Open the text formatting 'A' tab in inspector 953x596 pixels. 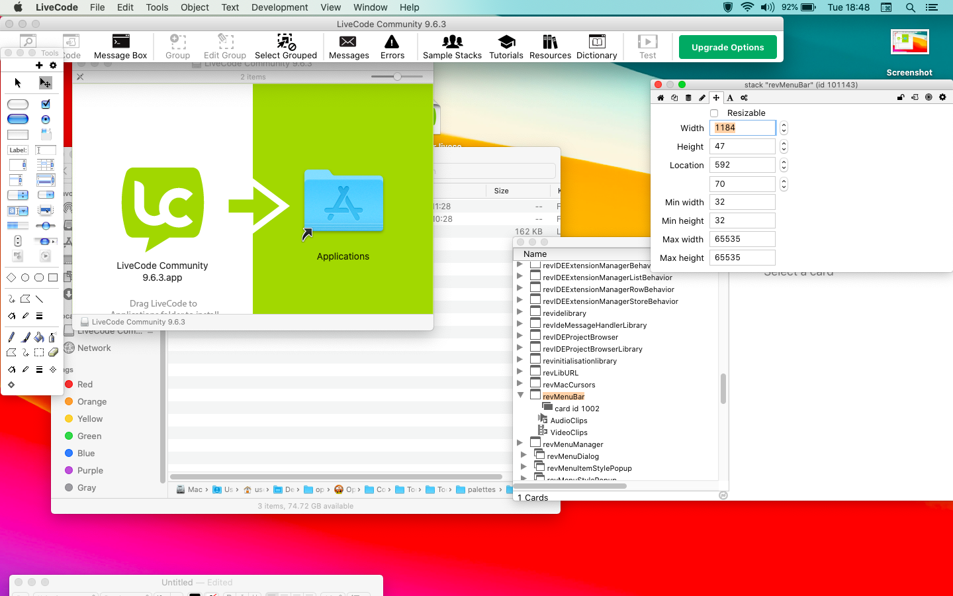[x=730, y=97]
